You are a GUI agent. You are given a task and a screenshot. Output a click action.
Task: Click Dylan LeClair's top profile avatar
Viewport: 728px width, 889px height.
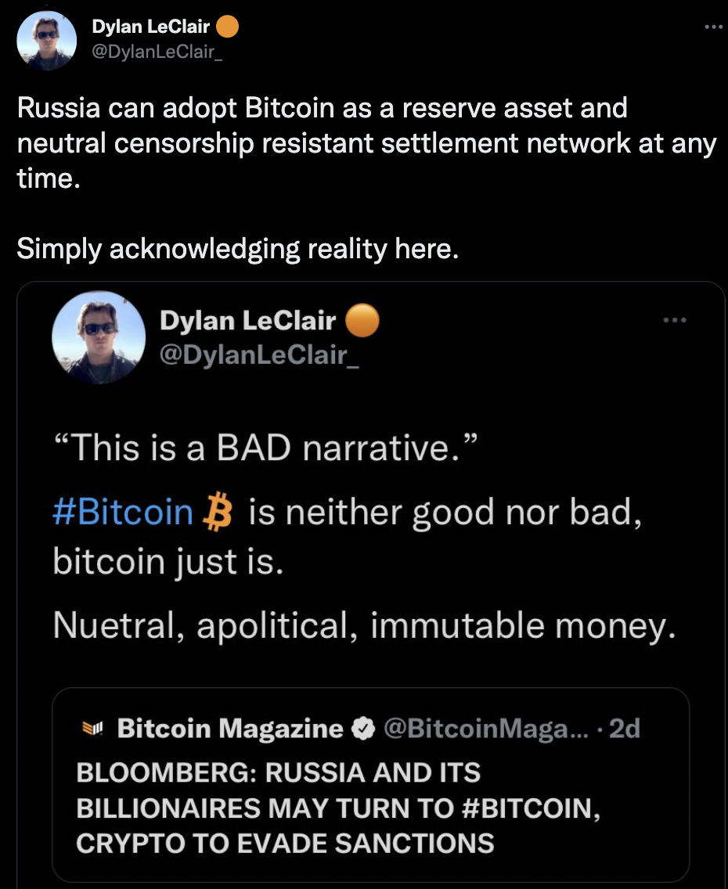(46, 39)
